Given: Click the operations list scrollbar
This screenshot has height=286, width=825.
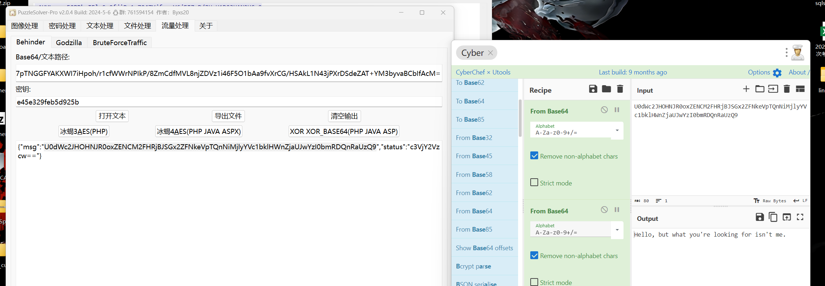Looking at the screenshot, I should [x=520, y=118].
